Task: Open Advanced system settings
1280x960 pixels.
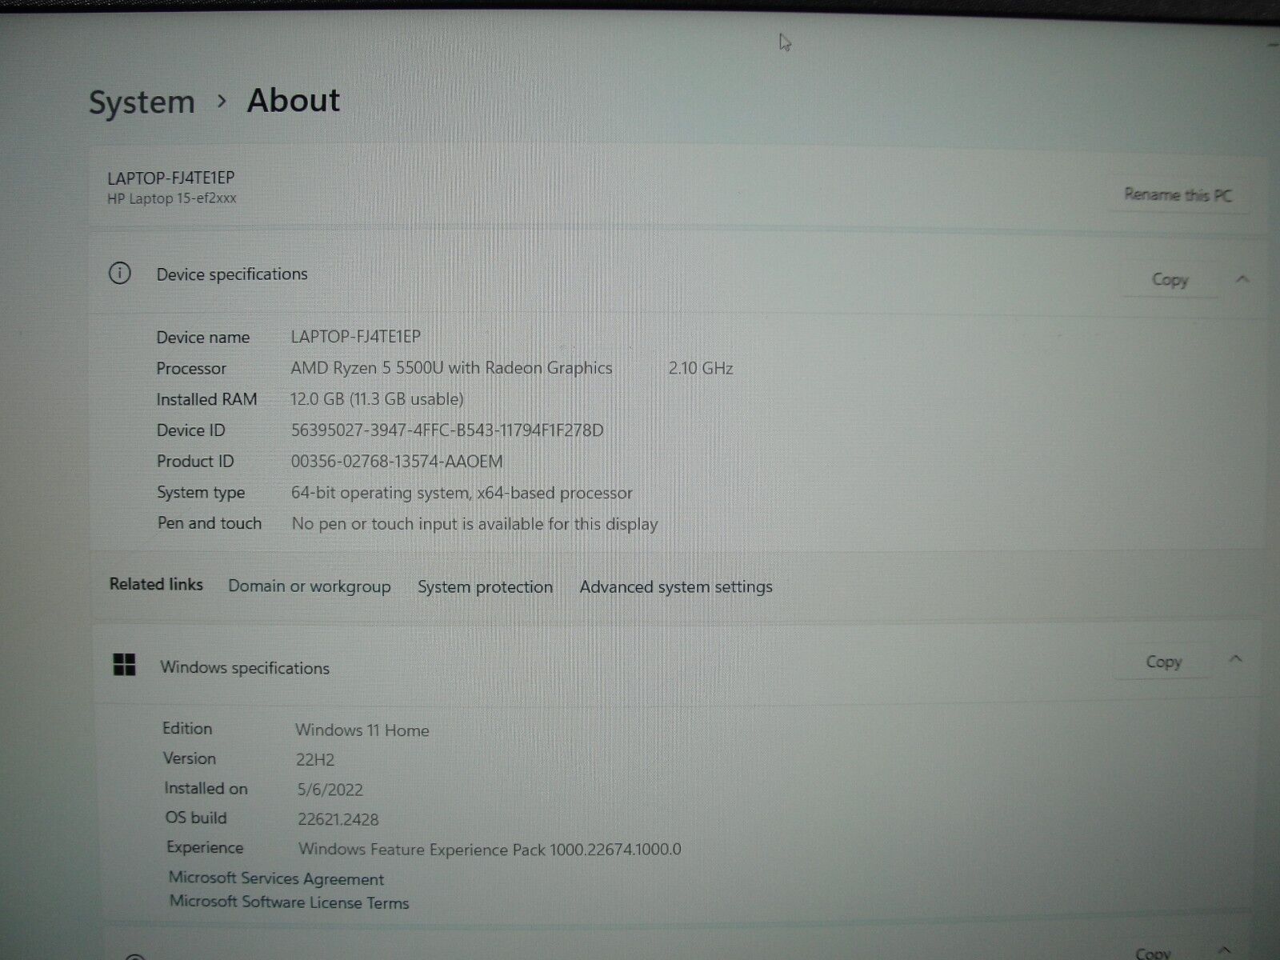Action: [x=675, y=586]
